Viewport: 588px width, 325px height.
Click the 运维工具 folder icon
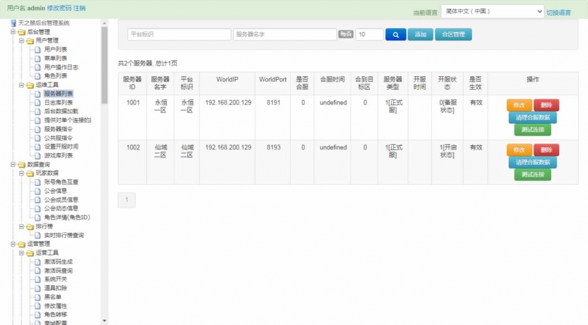(x=30, y=85)
